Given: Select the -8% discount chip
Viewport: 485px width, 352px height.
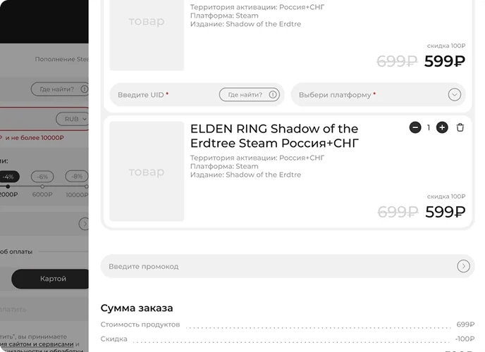Looking at the screenshot, I should tap(76, 176).
